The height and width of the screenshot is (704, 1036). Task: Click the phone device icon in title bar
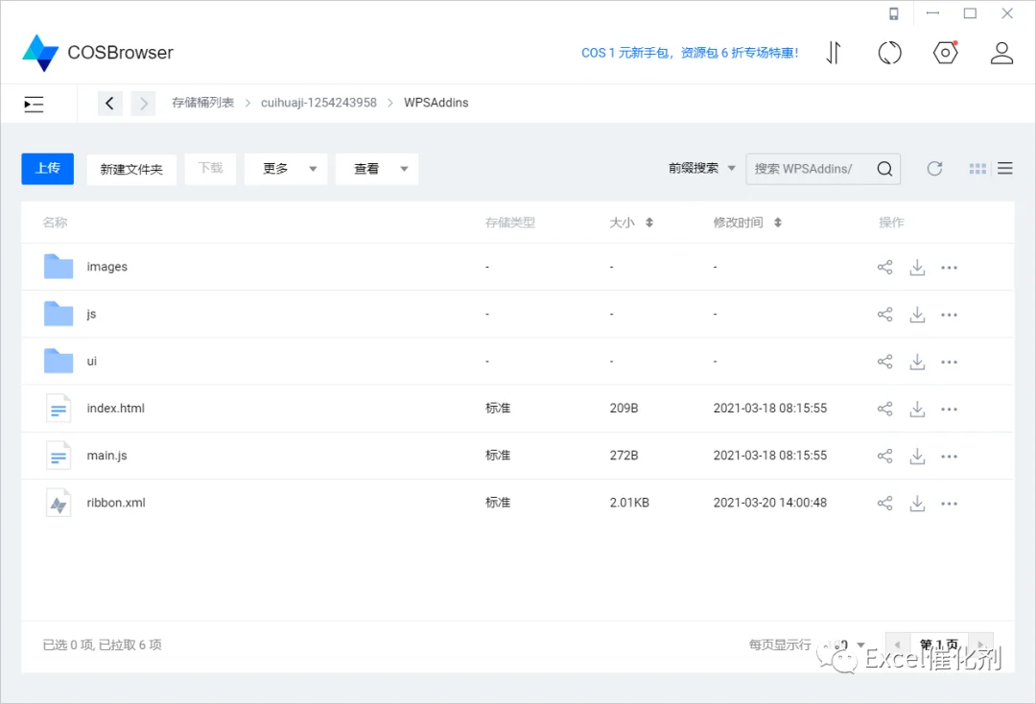click(x=893, y=13)
